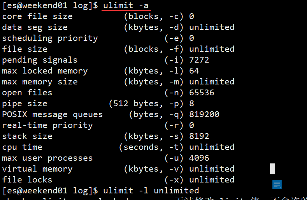307x200 pixels.
Task: Click the message queues value 819200
Action: (204, 114)
